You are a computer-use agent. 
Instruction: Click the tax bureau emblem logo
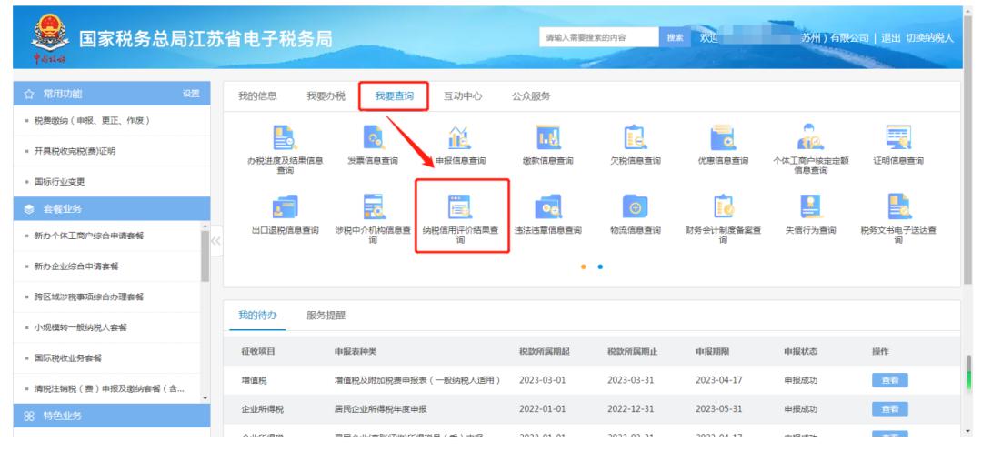pyautogui.click(x=50, y=39)
